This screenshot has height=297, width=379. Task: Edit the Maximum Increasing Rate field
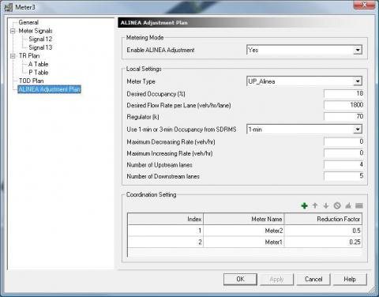(344, 153)
